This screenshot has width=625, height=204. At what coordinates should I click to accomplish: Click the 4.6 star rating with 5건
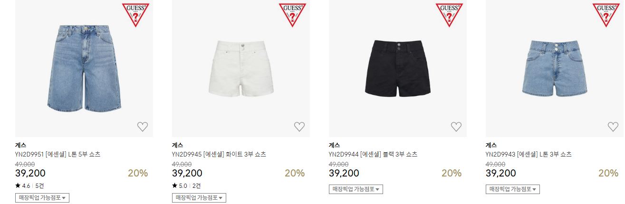[x=29, y=186]
